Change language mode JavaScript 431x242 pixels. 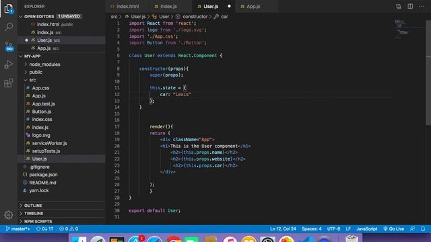pos(366,229)
